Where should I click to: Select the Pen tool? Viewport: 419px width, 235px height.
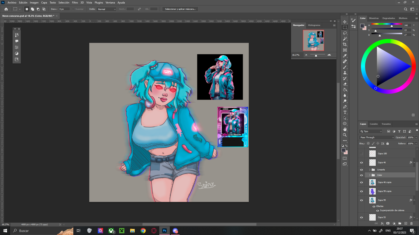345,107
